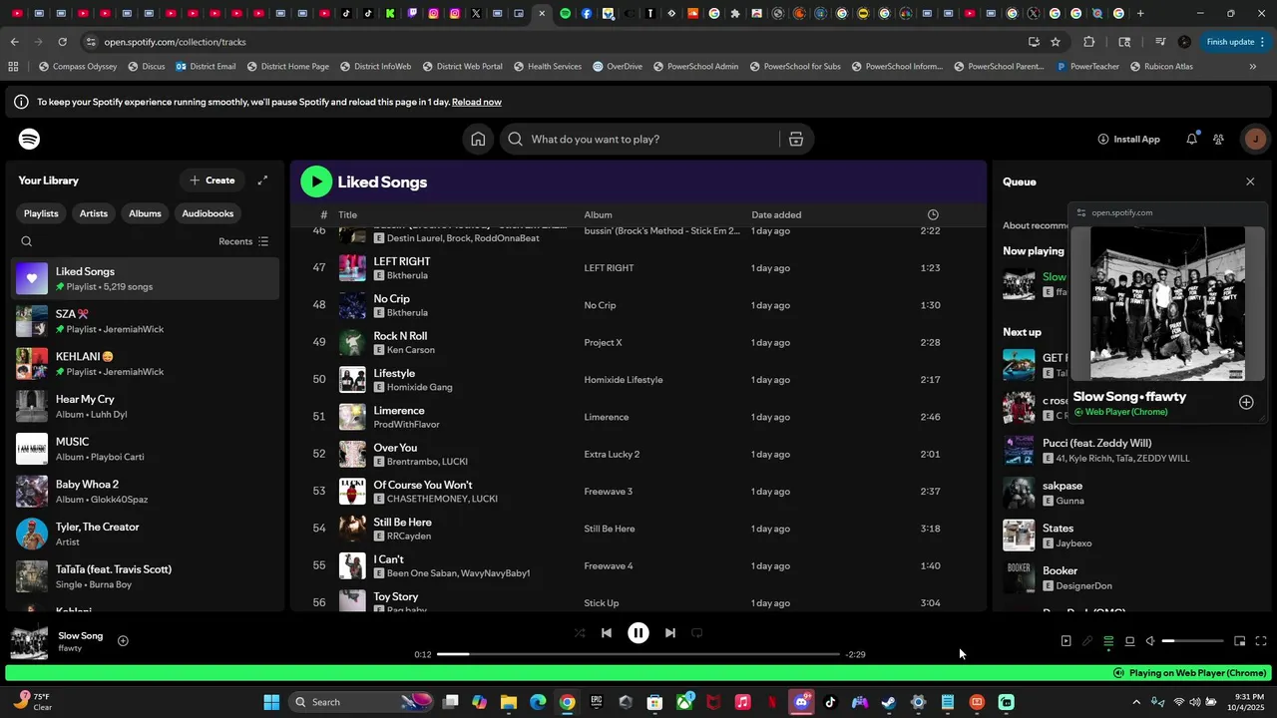Open the Recents sort dropdown
1277x718 pixels.
243,241
